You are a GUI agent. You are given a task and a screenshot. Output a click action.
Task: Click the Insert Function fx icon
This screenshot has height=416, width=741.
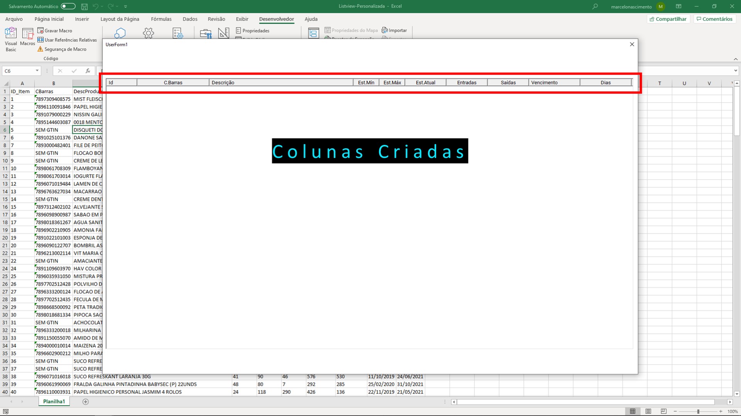click(88, 71)
